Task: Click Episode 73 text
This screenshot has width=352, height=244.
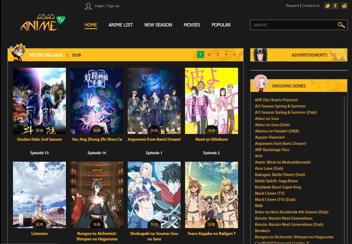Action: 39,153
